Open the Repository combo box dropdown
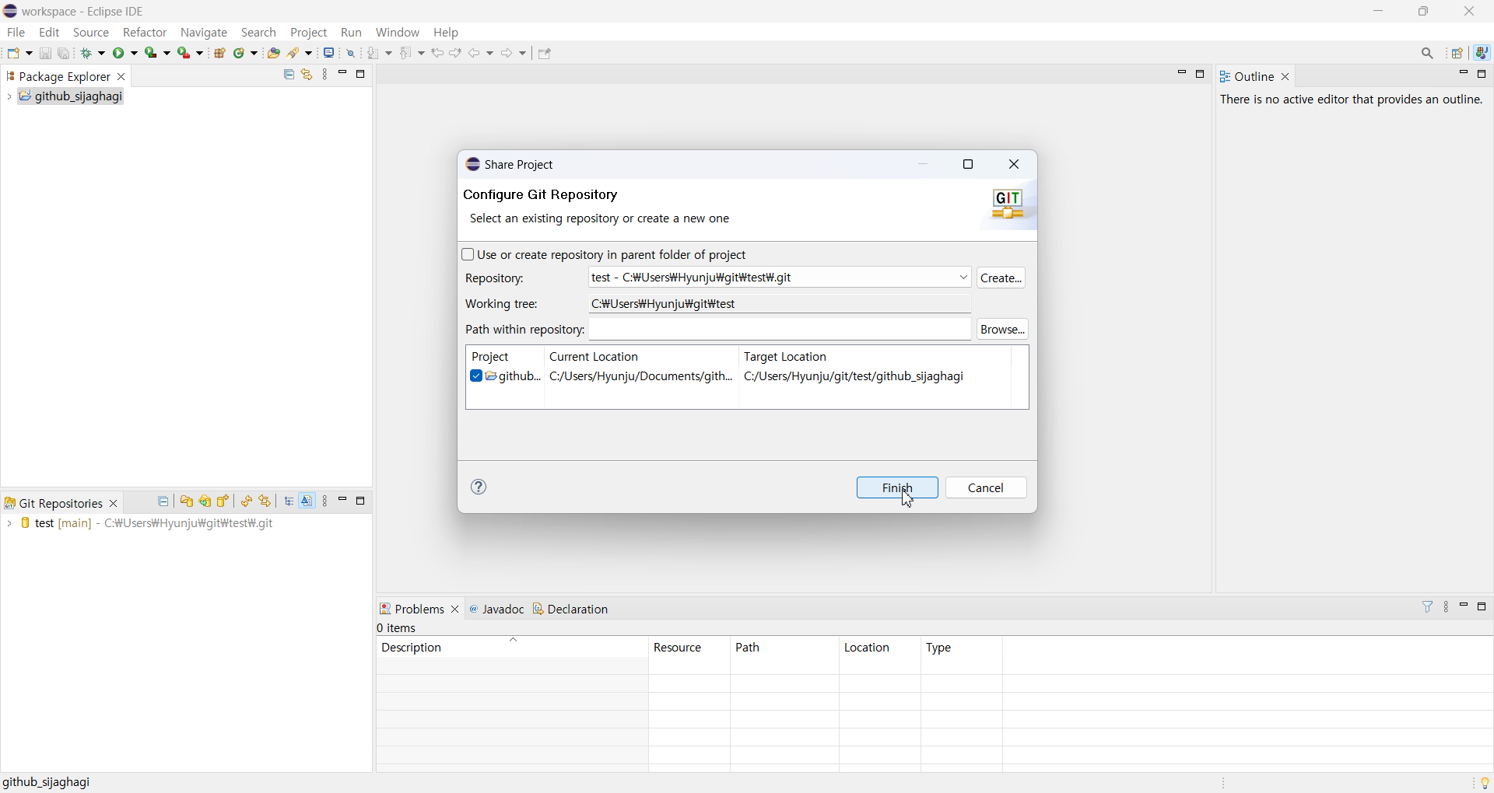 (x=964, y=278)
